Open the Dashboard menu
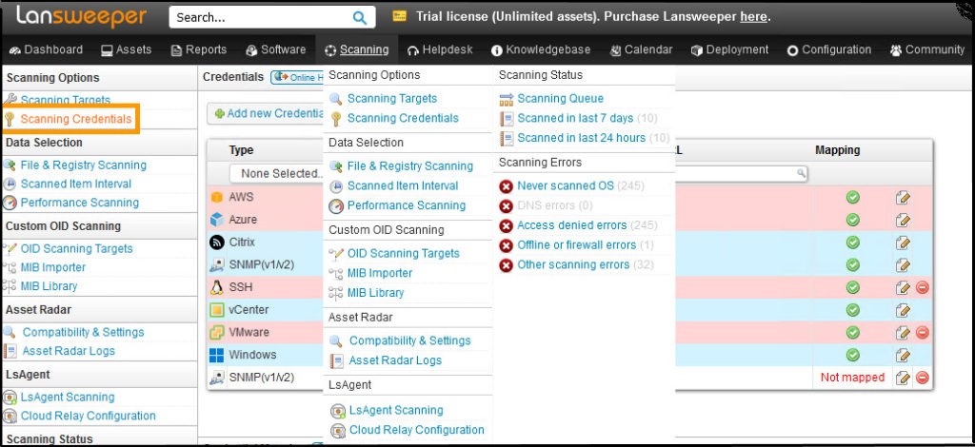This screenshot has height=447, width=975. click(46, 49)
